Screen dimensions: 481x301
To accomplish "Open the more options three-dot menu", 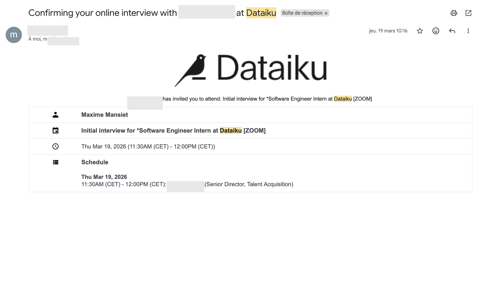I will point(468,31).
